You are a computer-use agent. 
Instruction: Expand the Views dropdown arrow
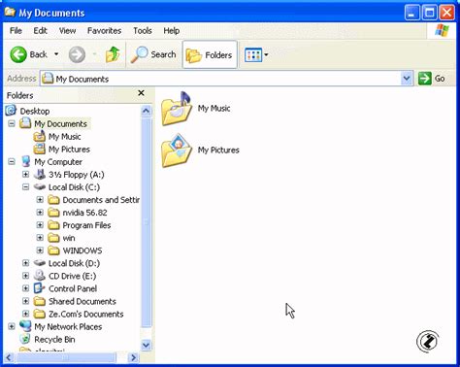pyautogui.click(x=266, y=54)
